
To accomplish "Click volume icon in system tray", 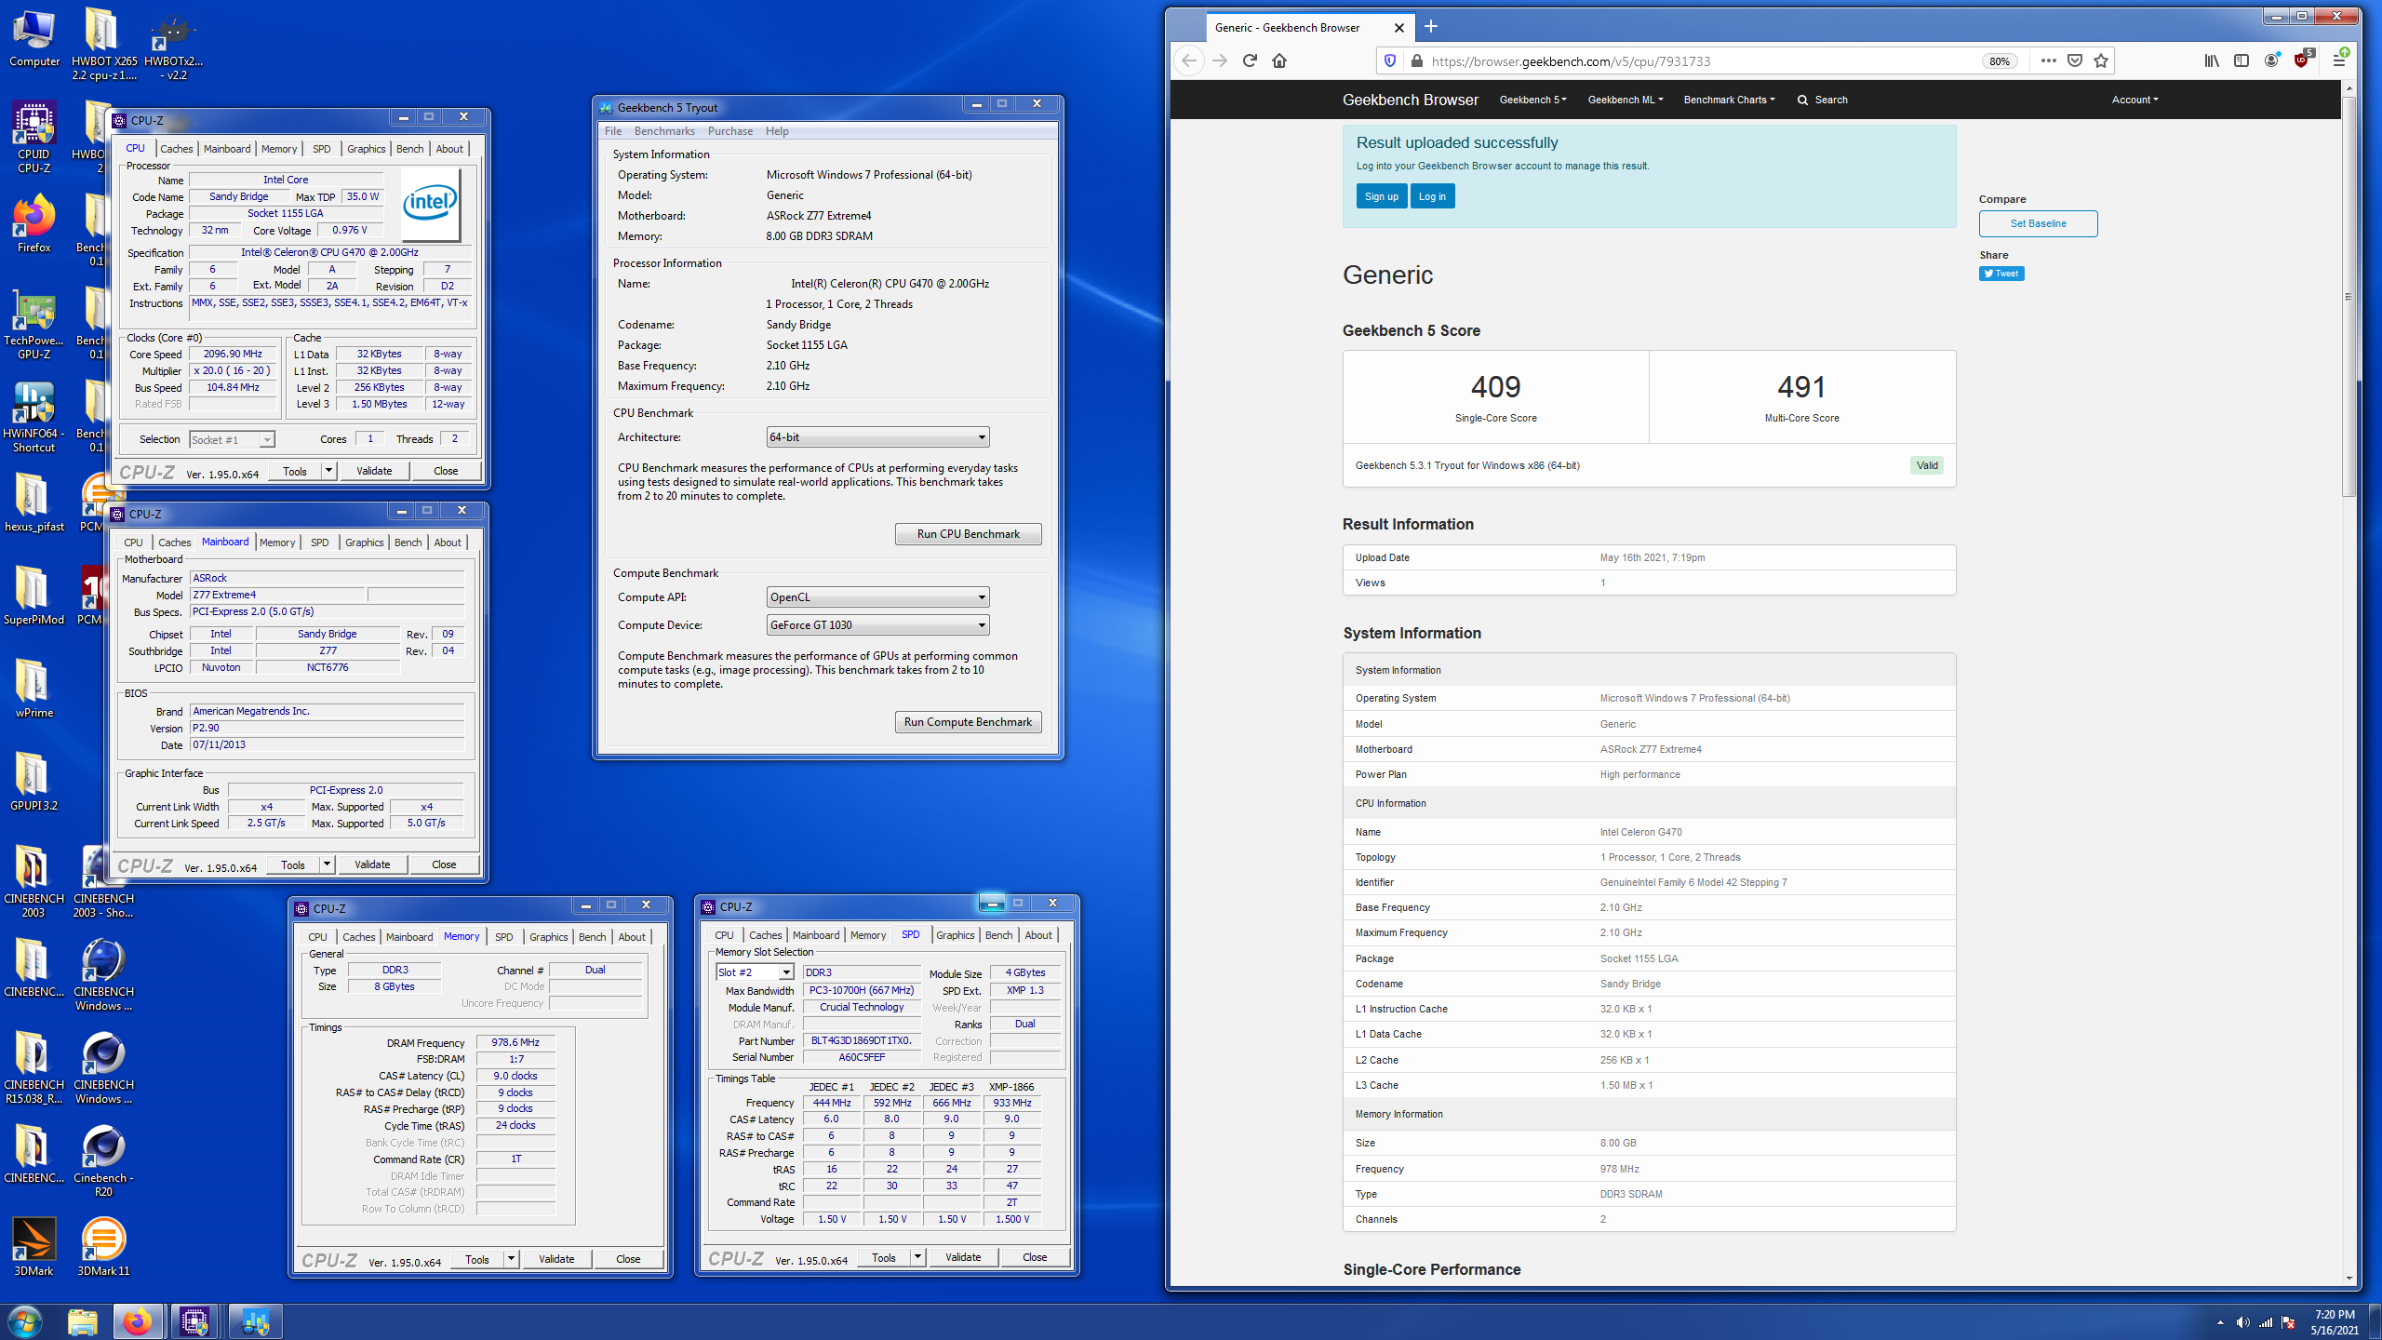I will [x=2242, y=1322].
